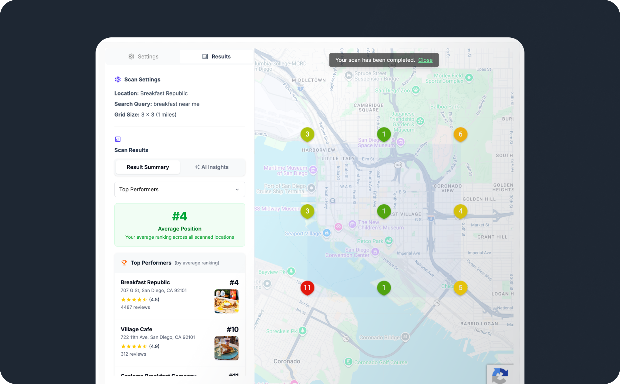Click the San Diego Convention Center pin
Screen dimensions: 620x384
pos(375,252)
